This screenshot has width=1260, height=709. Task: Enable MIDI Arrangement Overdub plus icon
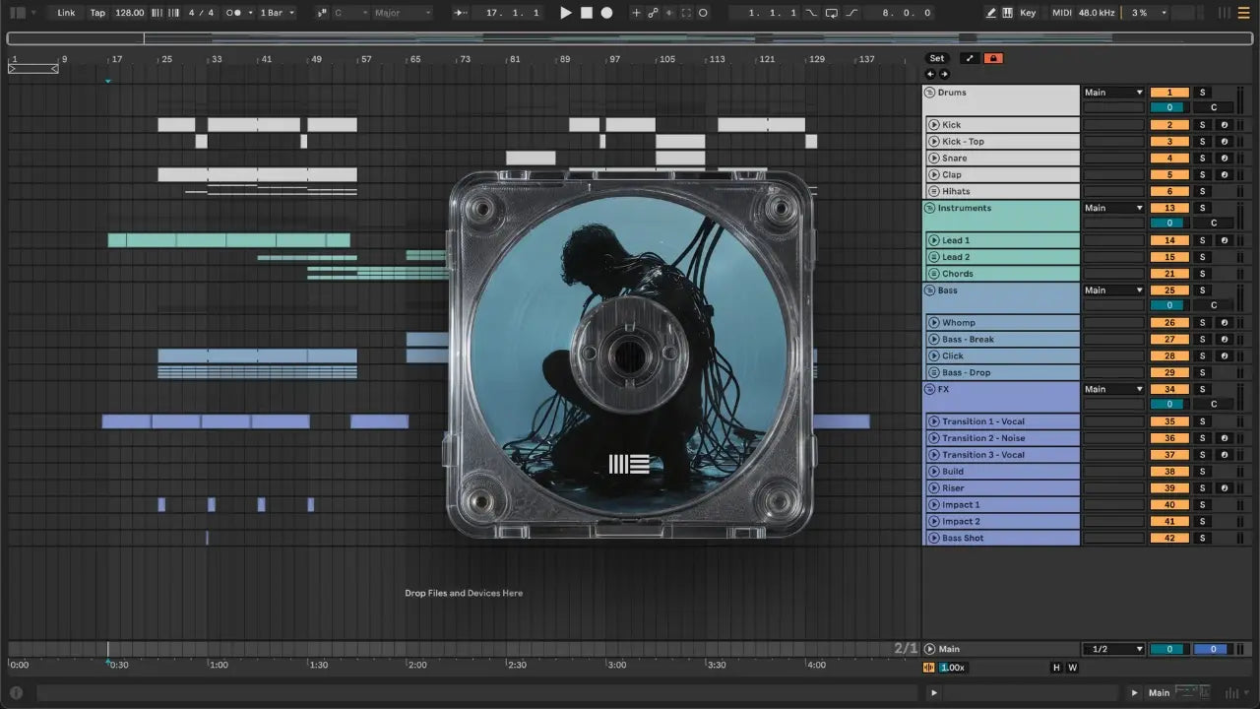(636, 13)
